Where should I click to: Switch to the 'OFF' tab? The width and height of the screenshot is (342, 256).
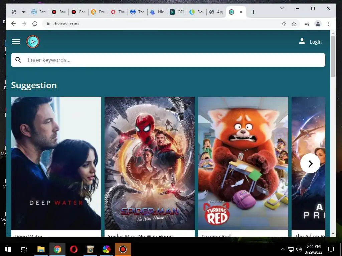pyautogui.click(x=177, y=12)
